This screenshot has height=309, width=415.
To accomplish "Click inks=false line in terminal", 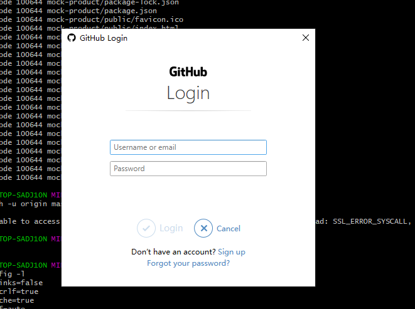I will (21, 283).
